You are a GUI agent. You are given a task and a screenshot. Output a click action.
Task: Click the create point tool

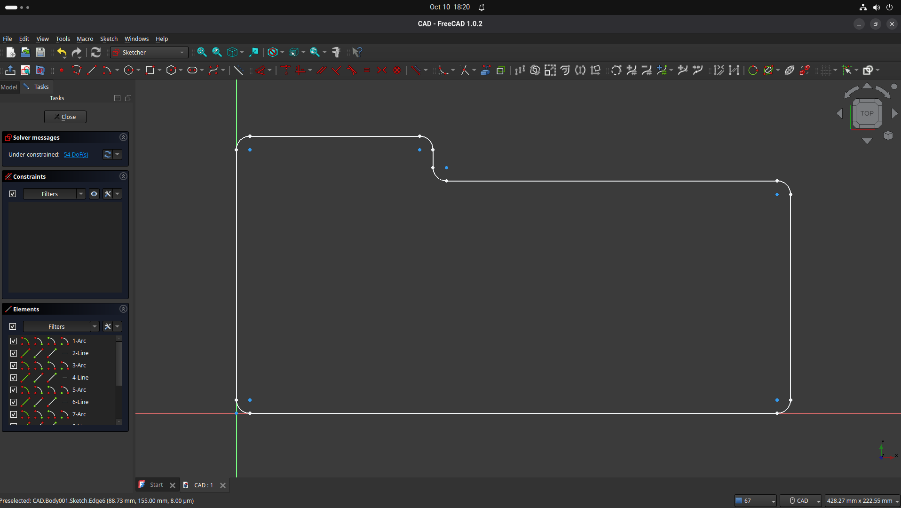tap(62, 70)
